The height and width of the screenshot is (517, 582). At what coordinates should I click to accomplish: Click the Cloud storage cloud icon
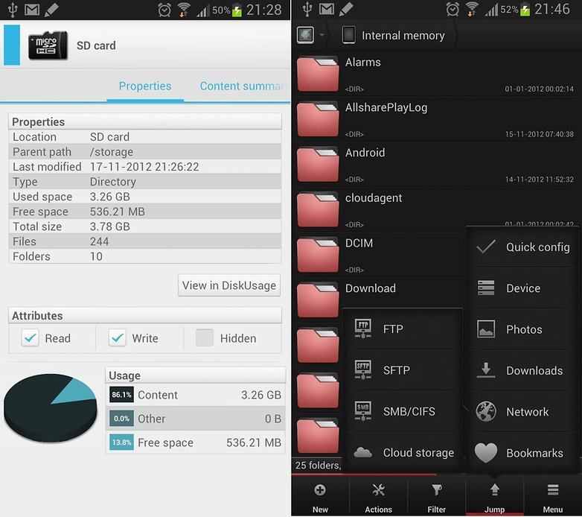pyautogui.click(x=363, y=452)
